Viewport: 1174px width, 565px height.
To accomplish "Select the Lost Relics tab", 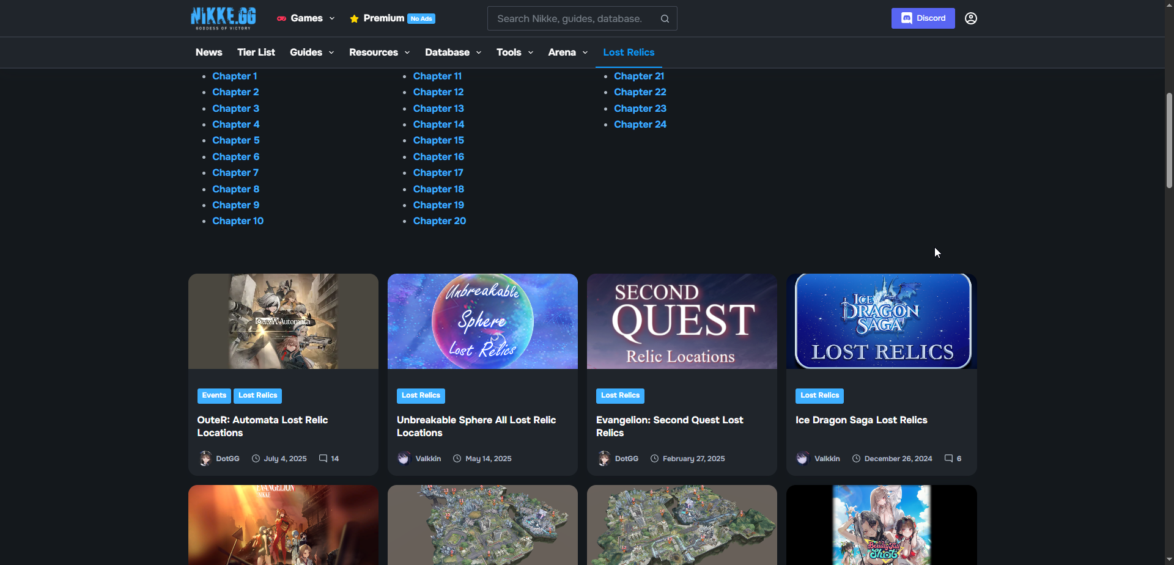I will coord(629,53).
